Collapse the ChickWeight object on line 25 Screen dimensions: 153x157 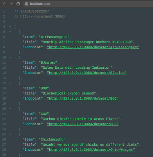(10, 134)
